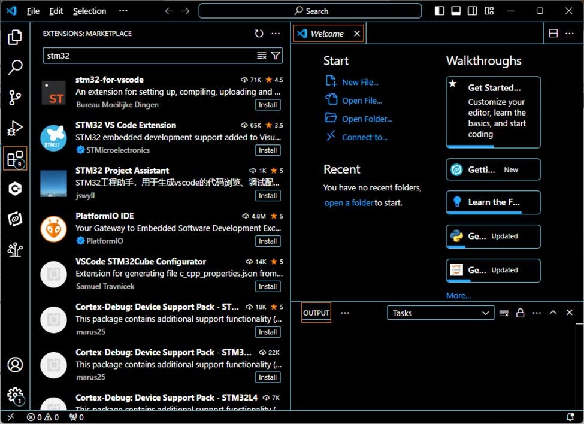
Task: Open the Learn the Fundamentals walkthrough
Action: pos(493,202)
